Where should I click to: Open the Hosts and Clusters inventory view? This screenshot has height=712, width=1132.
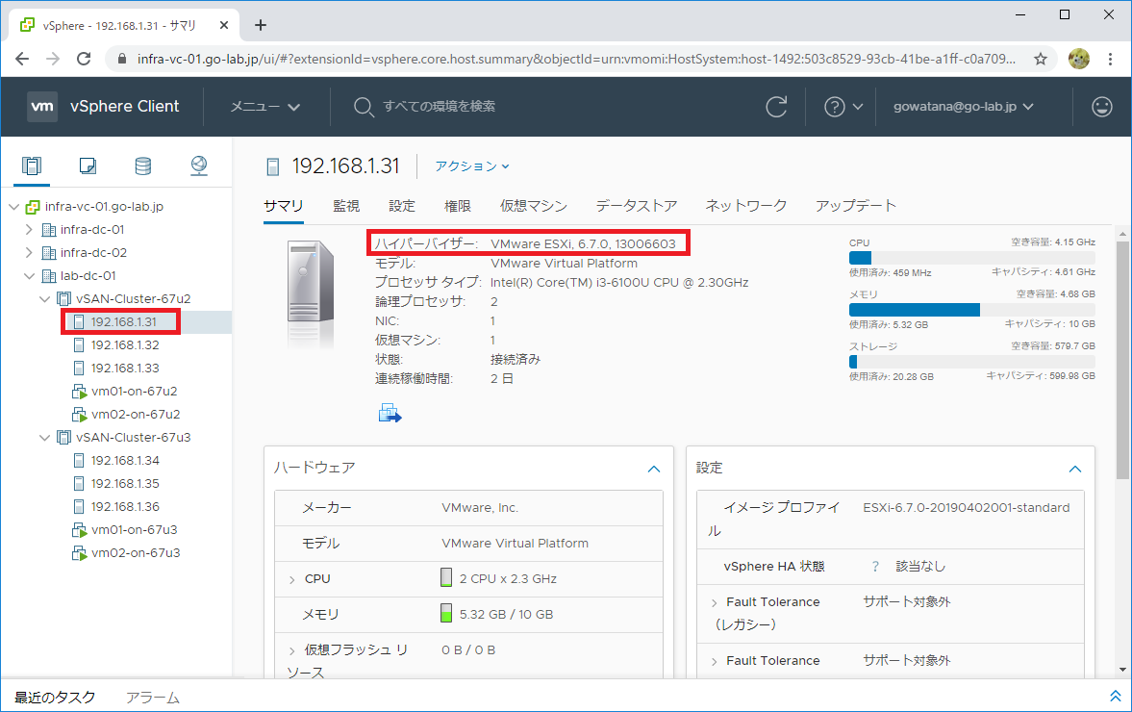32,166
